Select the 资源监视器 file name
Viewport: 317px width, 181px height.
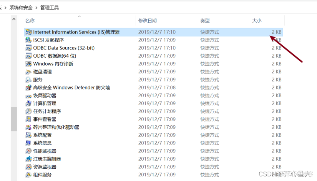(45, 167)
